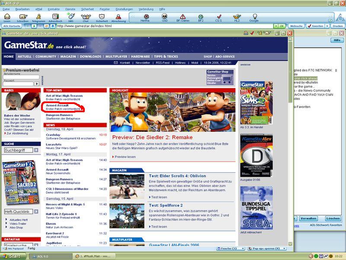Open the Abrechnung icon
This screenshot has width=346, height=260.
(119, 17)
